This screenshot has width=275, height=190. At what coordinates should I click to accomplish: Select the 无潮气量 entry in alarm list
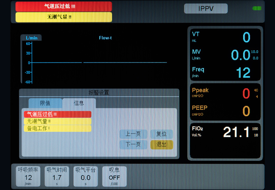(x=58, y=121)
